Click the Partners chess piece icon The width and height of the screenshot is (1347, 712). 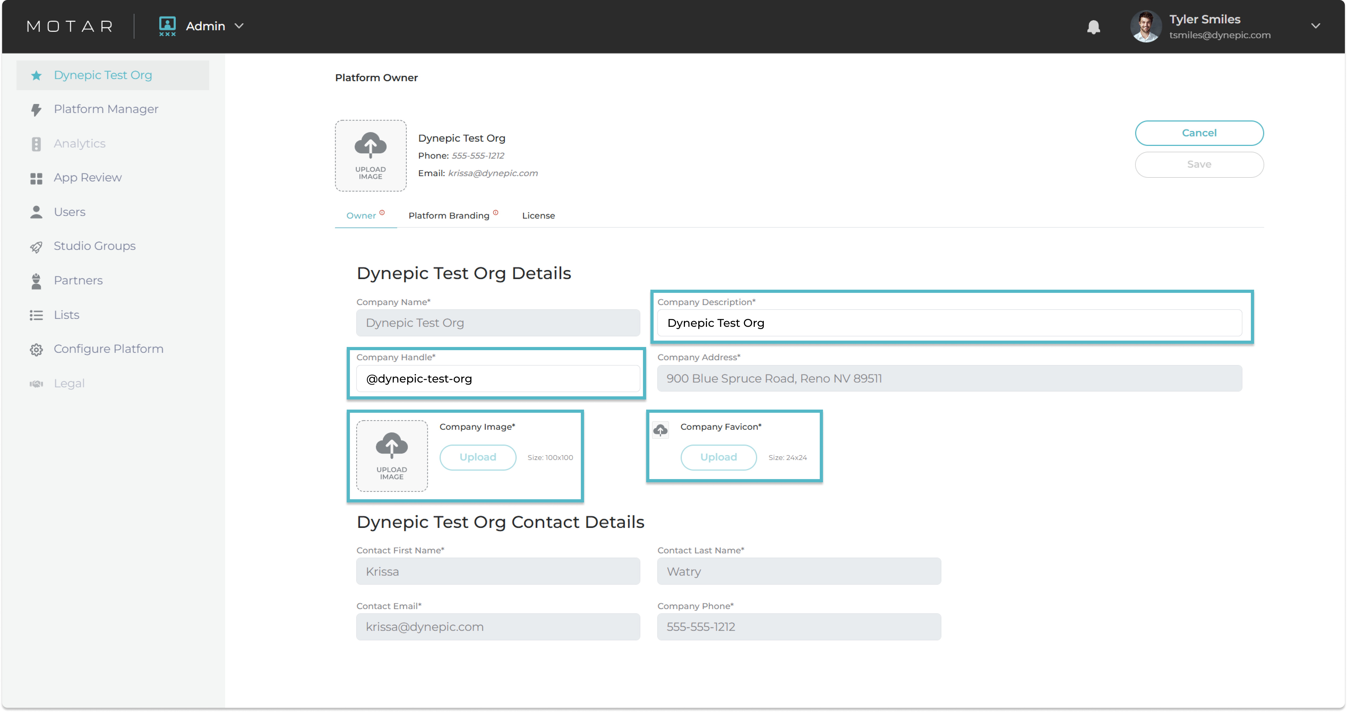36,281
